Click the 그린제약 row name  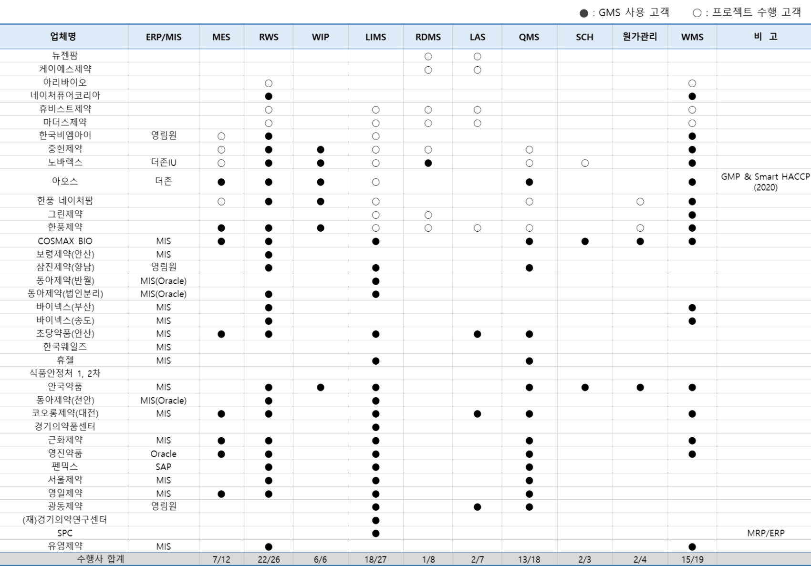tap(65, 214)
